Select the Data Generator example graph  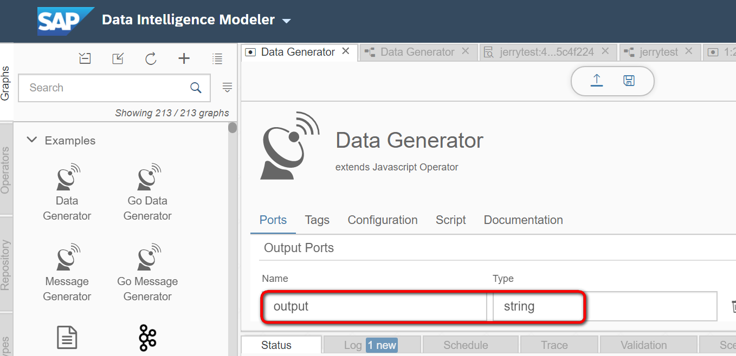67,193
